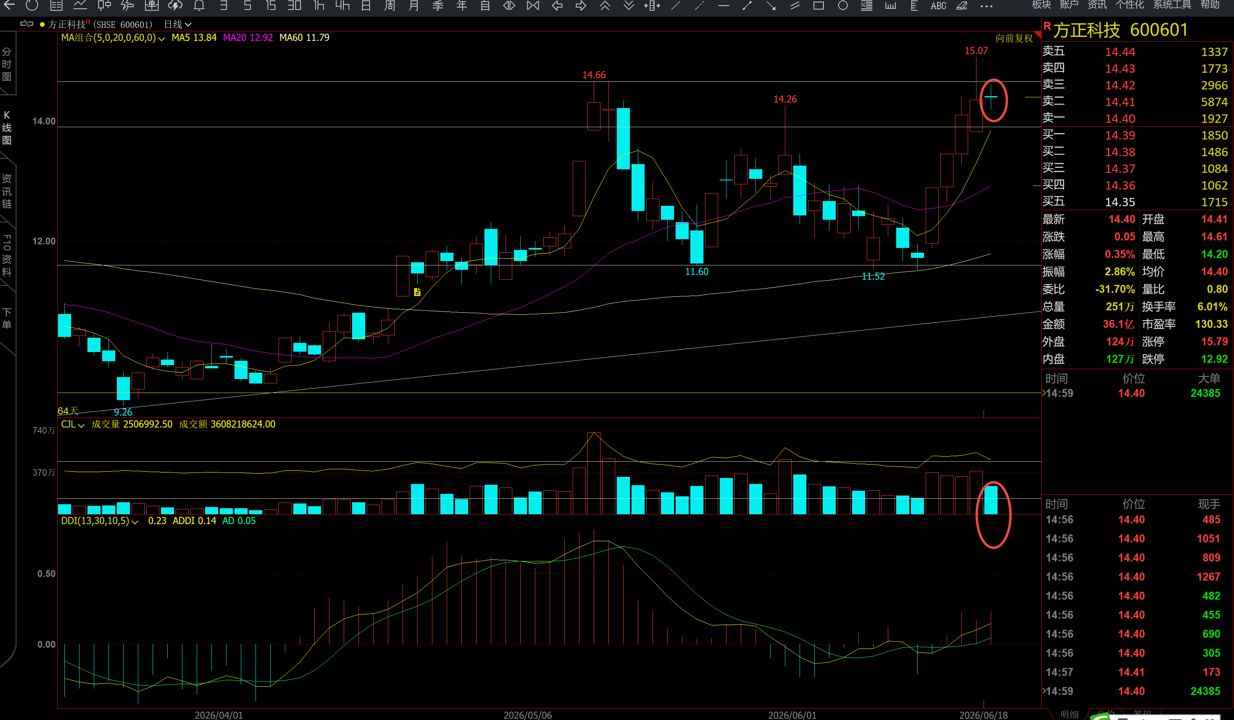This screenshot has width=1234, height=720.
Task: Select the daily (日) period
Action: (366, 6)
